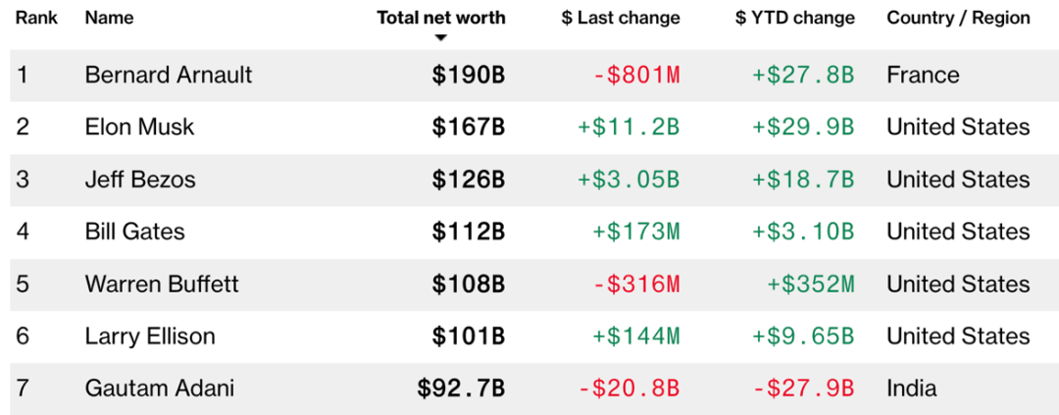Select Gautam Adani's name

[160, 389]
